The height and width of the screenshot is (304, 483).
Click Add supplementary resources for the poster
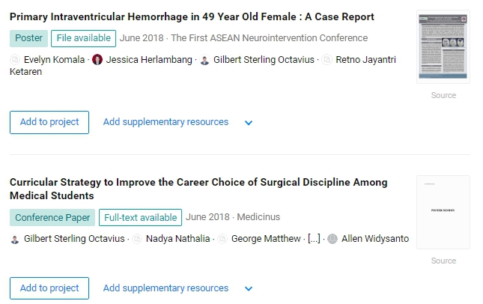tap(165, 122)
